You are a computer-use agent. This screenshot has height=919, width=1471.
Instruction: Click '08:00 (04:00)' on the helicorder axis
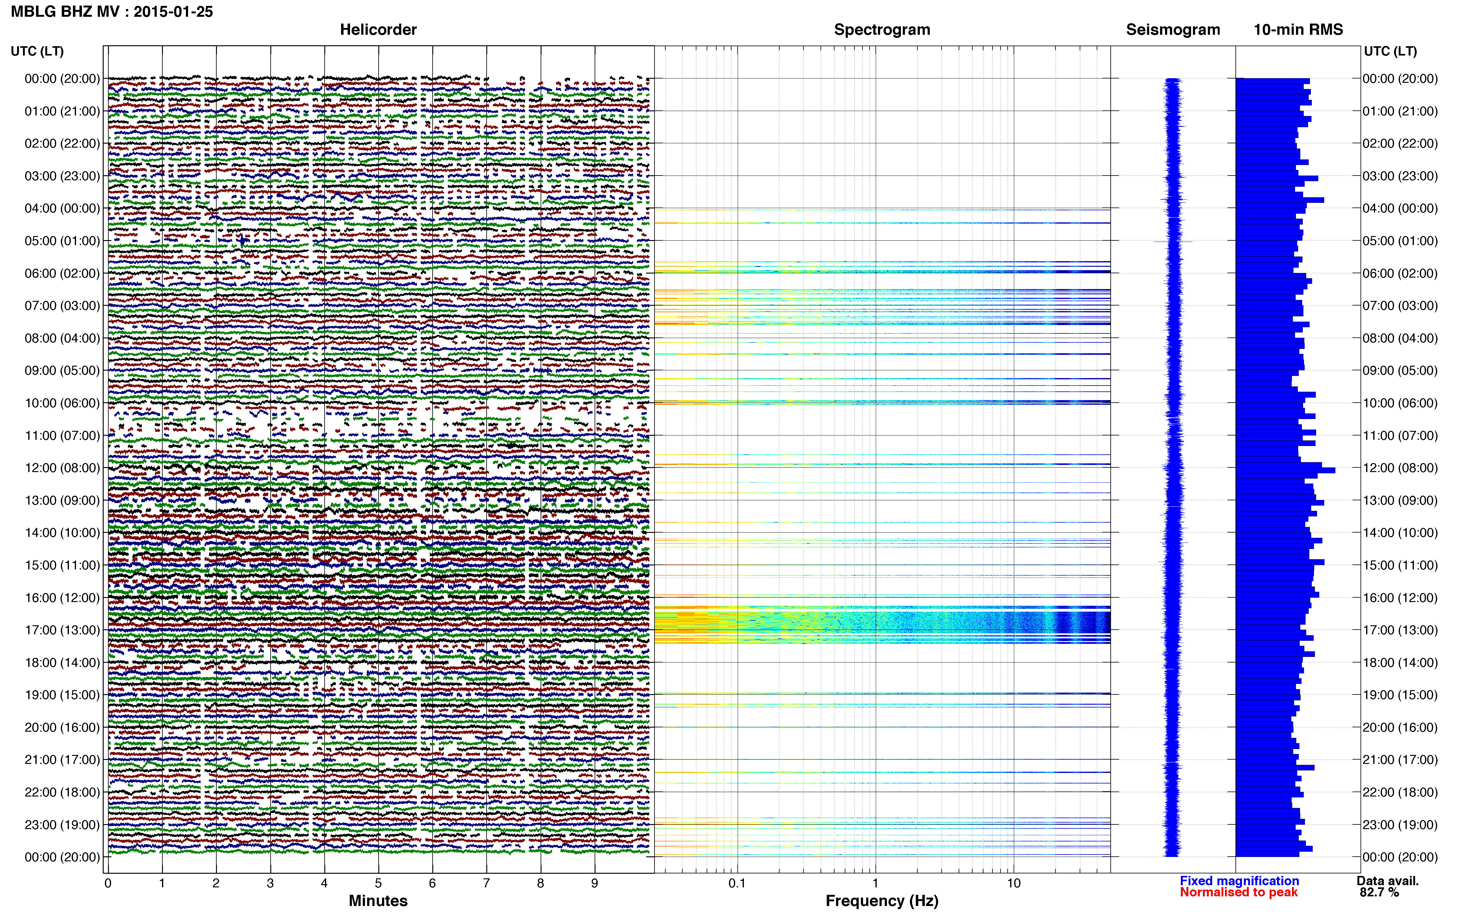pyautogui.click(x=62, y=338)
